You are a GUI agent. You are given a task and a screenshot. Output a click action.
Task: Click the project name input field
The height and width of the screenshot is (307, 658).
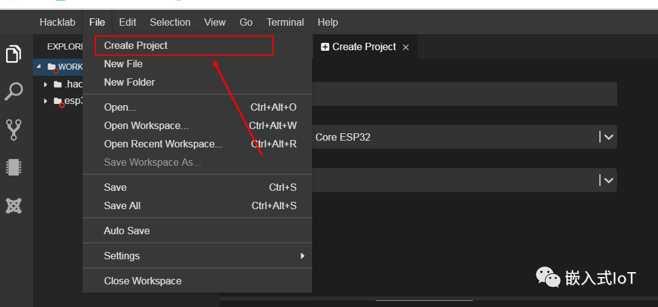(464, 95)
